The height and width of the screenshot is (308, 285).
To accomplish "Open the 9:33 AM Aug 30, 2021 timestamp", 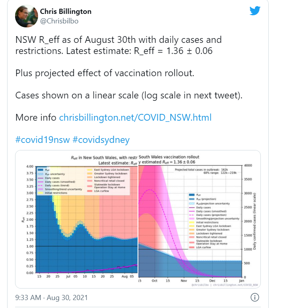I will tap(52, 298).
